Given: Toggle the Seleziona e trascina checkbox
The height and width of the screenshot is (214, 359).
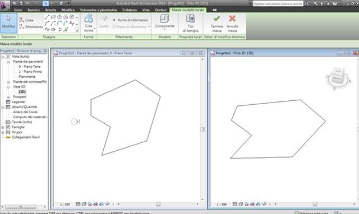Looking at the screenshot, I should tap(297, 213).
